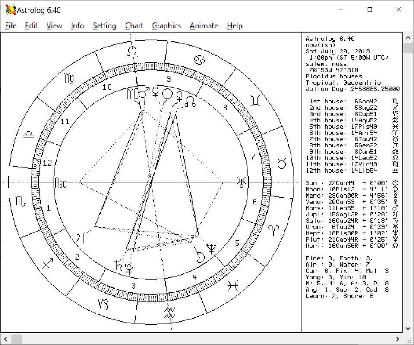Select the Cancer sign glyph on the wheel
The image size is (414, 345).
(x=199, y=61)
